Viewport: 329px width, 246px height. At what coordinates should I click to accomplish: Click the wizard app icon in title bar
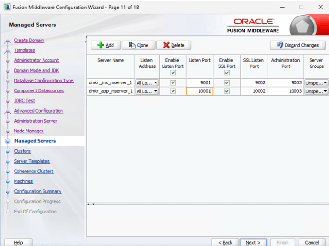[x=7, y=7]
